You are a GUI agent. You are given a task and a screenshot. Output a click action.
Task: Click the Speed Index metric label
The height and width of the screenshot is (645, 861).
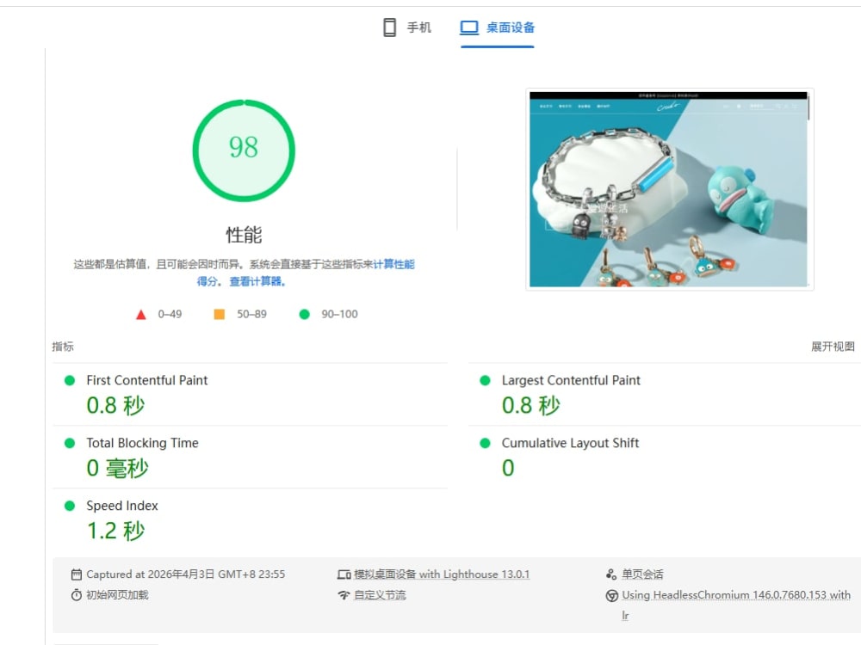coord(122,506)
